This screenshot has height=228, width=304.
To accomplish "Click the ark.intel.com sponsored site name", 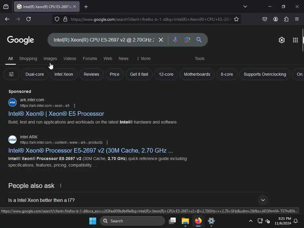I will [x=32, y=100].
